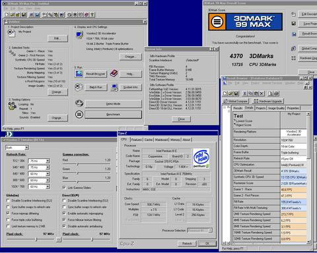Click Result Browser vertical scrollbar down arrow
Image resolution: width=317 pixels, height=253 pixels.
coord(308,242)
